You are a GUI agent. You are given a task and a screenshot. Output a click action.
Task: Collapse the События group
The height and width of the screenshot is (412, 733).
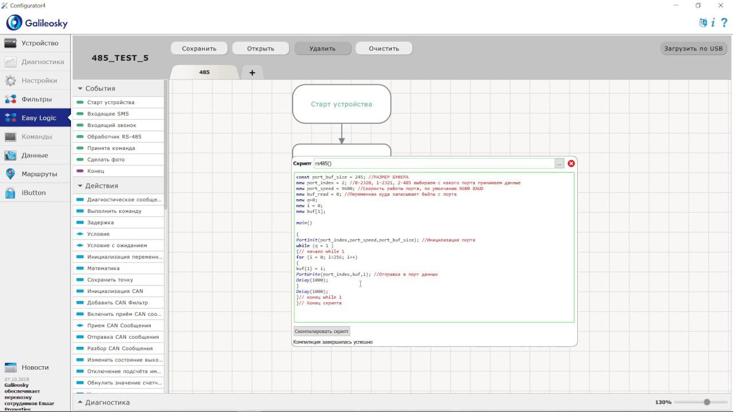point(80,89)
